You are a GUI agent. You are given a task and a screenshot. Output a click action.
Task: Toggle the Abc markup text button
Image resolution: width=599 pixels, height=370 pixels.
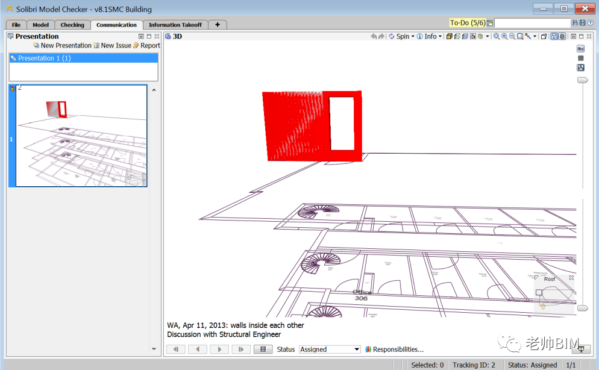581,49
